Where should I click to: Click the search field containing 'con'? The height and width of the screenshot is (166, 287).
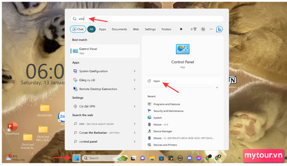[147, 19]
